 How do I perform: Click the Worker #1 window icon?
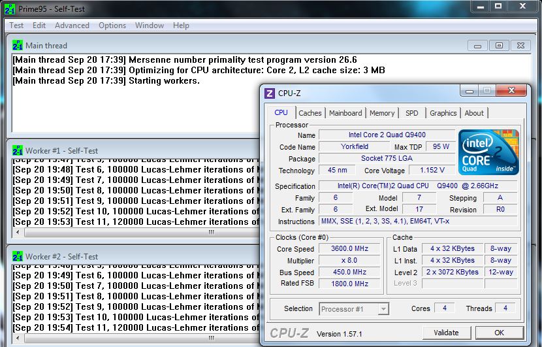(x=17, y=150)
